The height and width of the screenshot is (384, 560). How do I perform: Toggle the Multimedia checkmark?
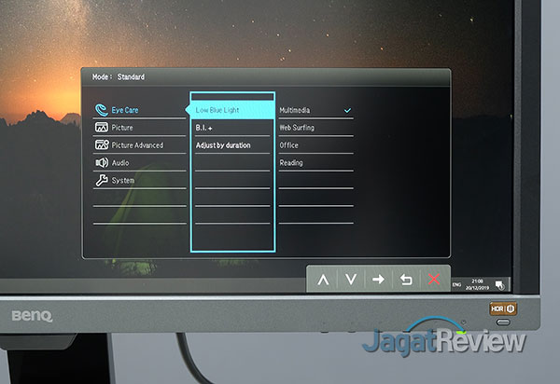[347, 110]
